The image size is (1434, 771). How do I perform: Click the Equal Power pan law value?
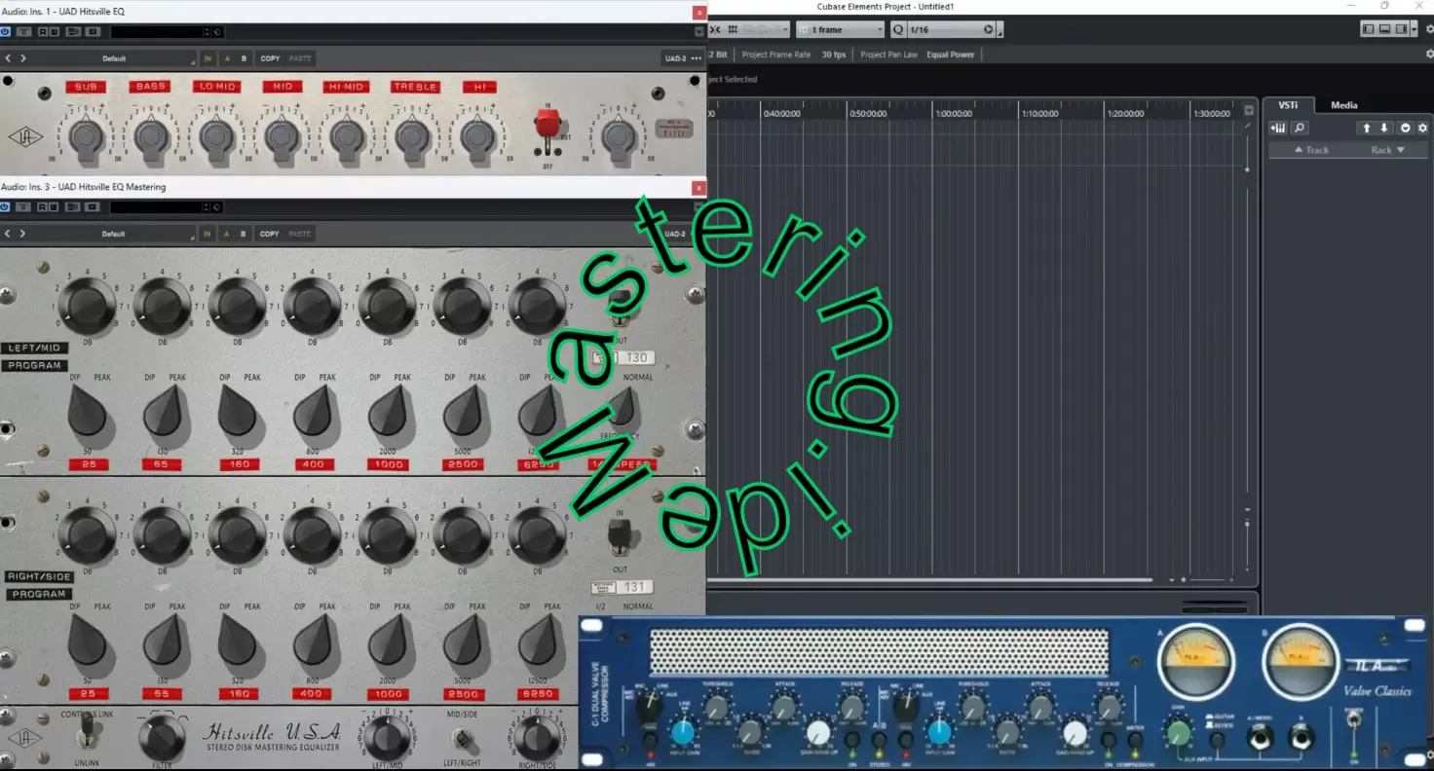click(x=950, y=55)
